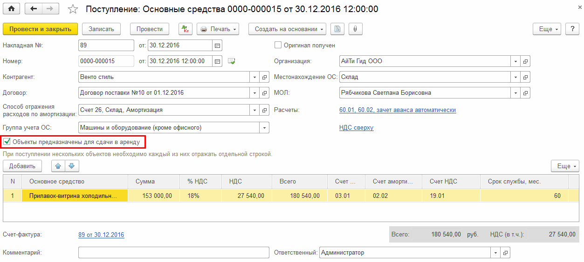
Task: Click the Добавить button above table
Action: [22, 166]
